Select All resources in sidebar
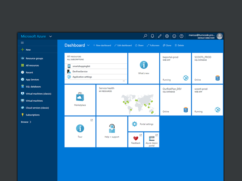 coord(32,65)
